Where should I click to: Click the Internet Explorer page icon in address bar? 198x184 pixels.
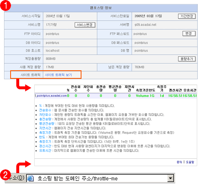coord(31,178)
